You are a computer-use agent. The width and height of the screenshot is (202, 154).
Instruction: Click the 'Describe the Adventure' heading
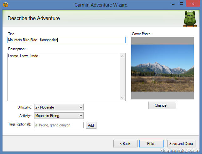34,18
